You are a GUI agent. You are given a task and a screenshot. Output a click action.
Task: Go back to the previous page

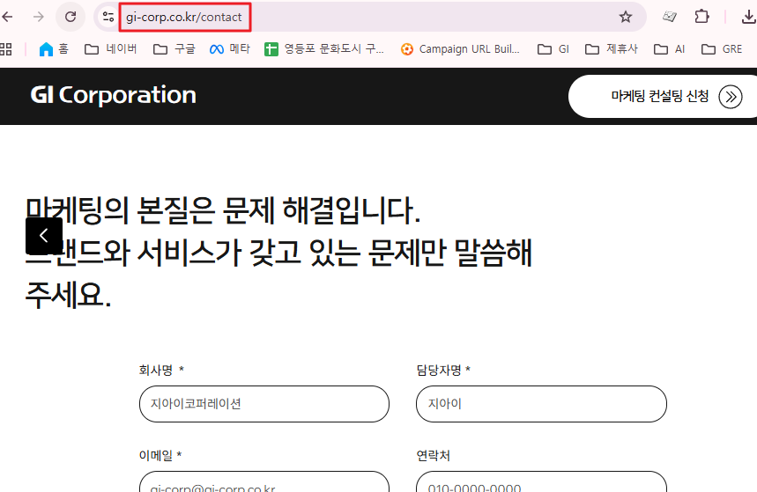[7, 17]
